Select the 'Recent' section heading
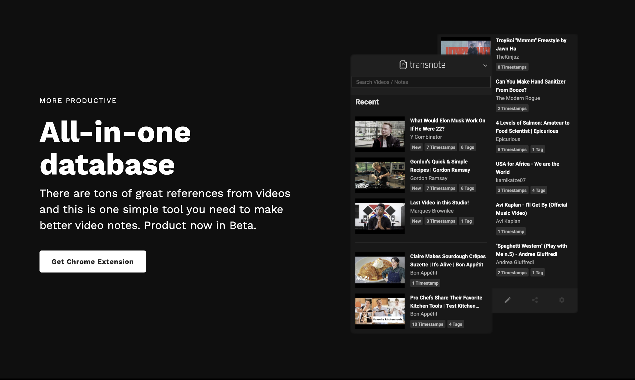The height and width of the screenshot is (380, 635). tap(367, 102)
